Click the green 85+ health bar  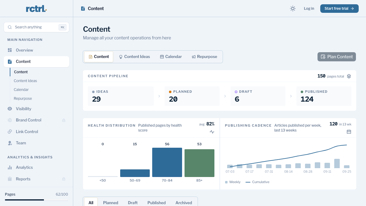199,163
